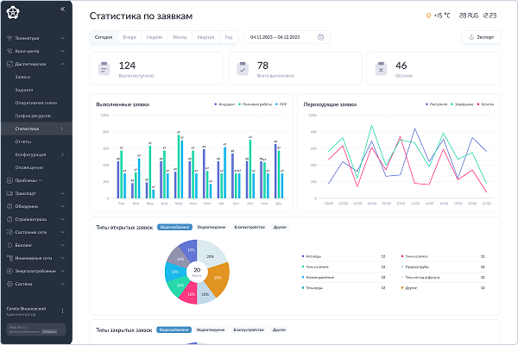Image resolution: width=518 pixels, height=345 pixels.
Task: Click the Телеметрия sidebar icon
Action: click(x=9, y=38)
